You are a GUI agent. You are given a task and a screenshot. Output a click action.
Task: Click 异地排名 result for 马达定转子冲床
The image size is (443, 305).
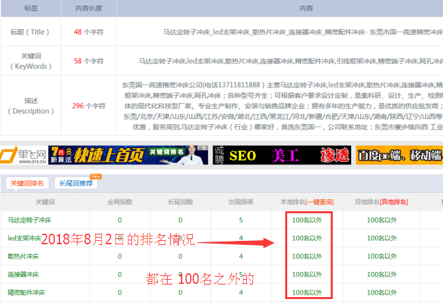pos(381,220)
